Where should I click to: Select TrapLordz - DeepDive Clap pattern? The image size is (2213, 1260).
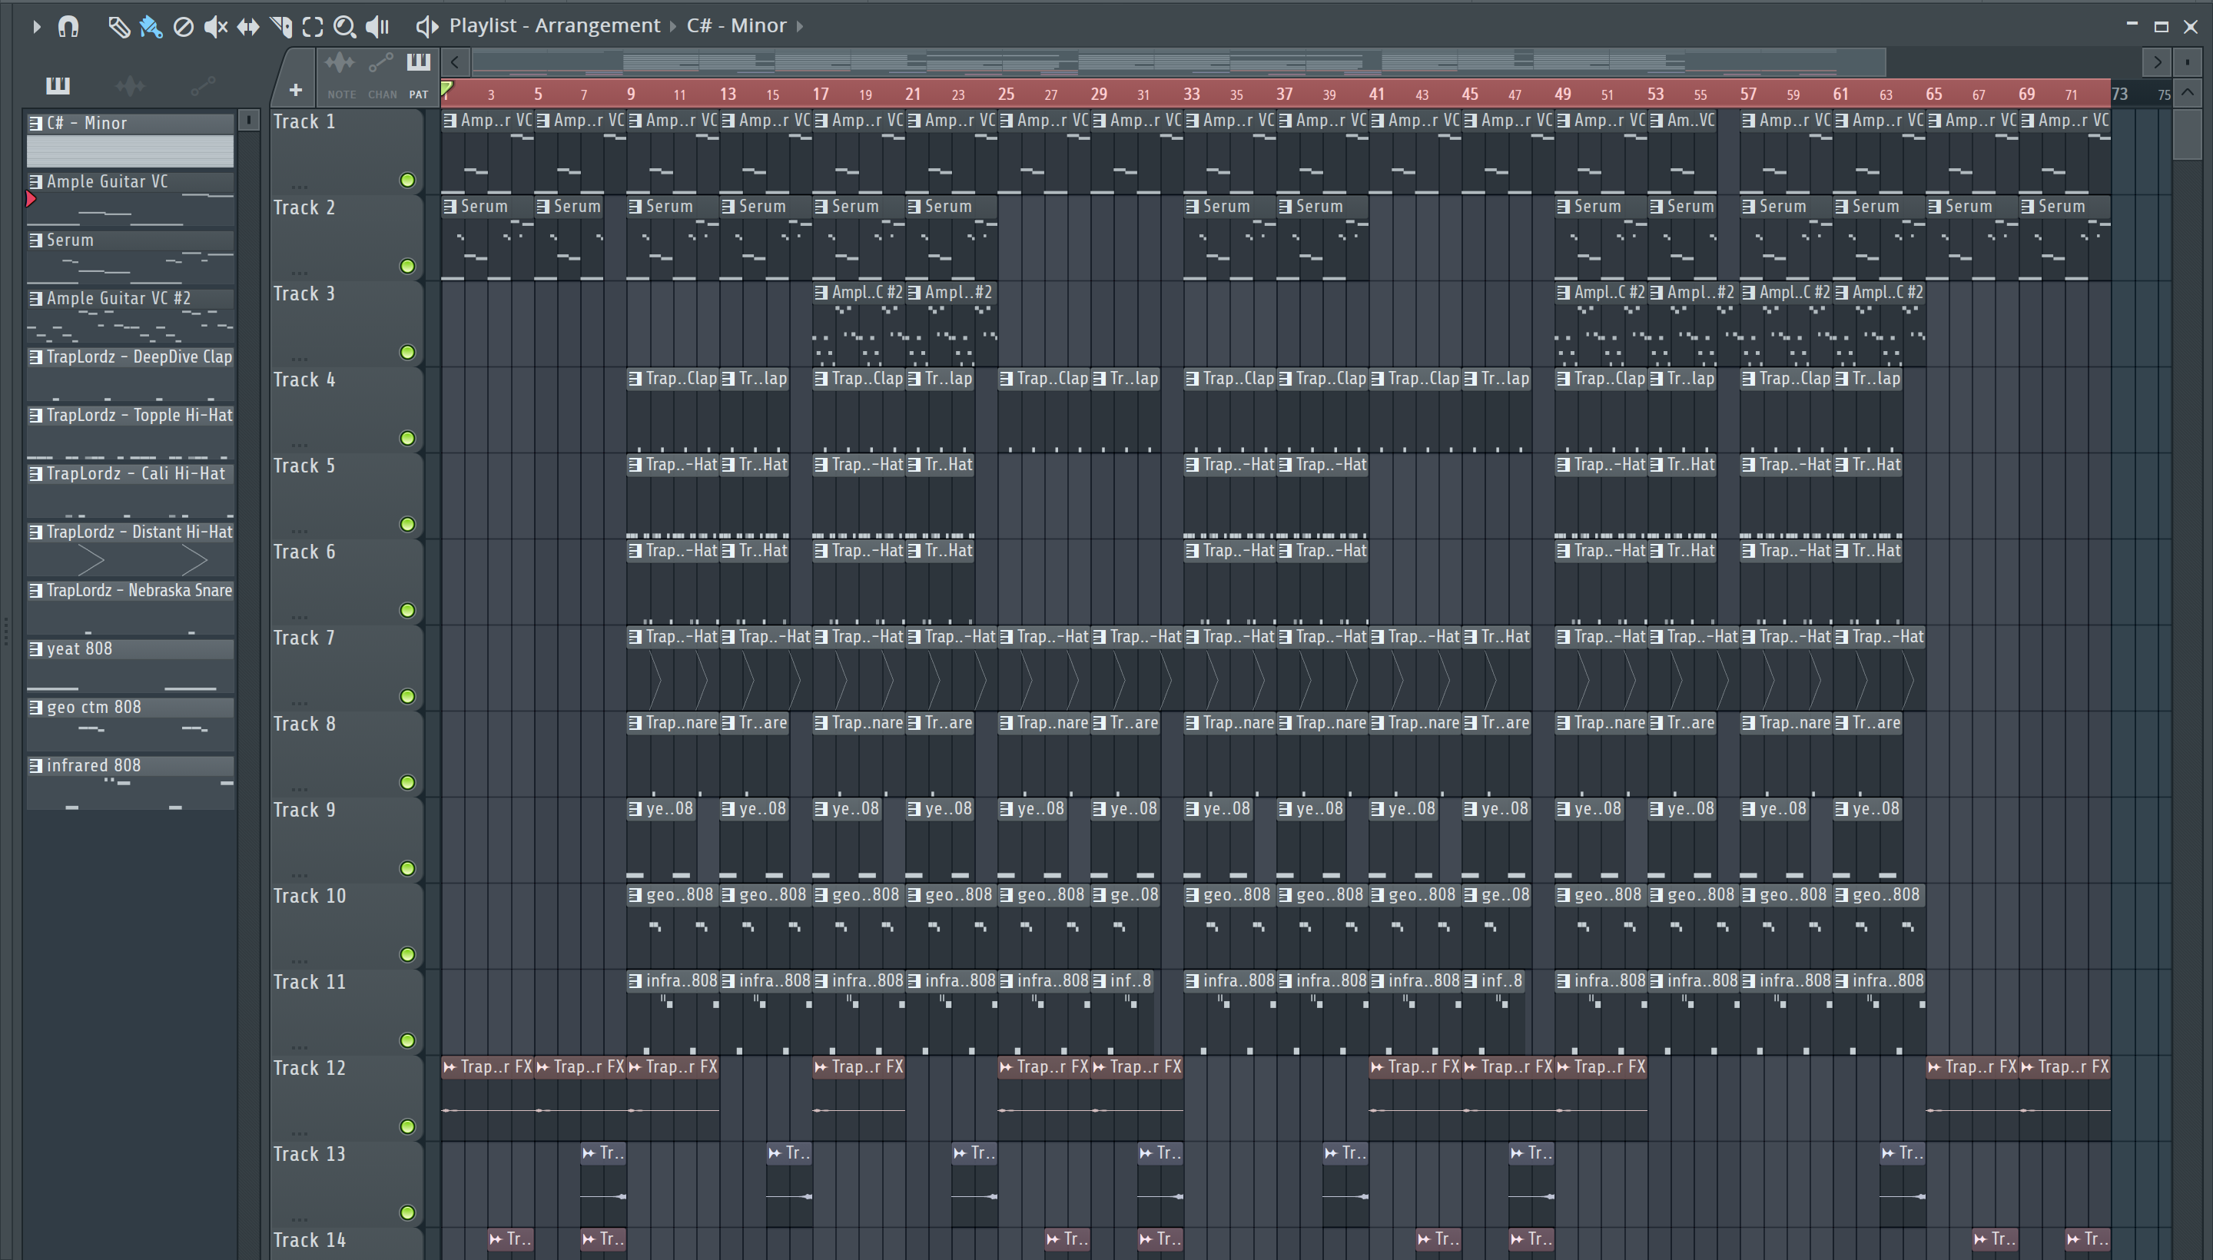(130, 374)
